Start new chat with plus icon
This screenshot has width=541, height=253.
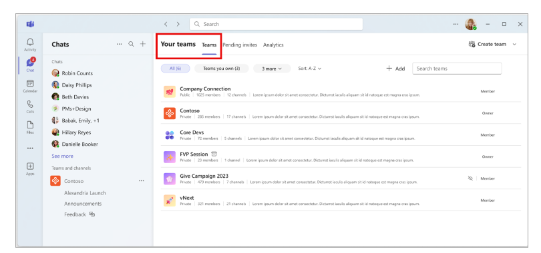[x=142, y=44]
